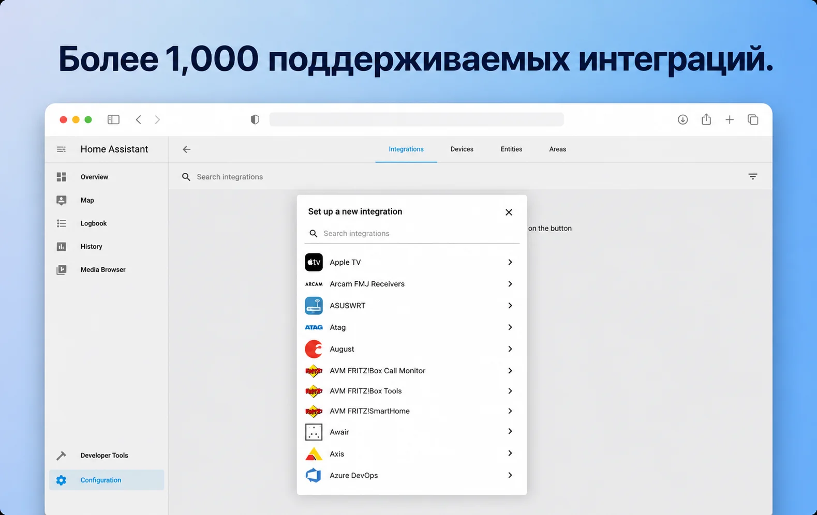Close the Set up a new integration dialog

point(509,212)
